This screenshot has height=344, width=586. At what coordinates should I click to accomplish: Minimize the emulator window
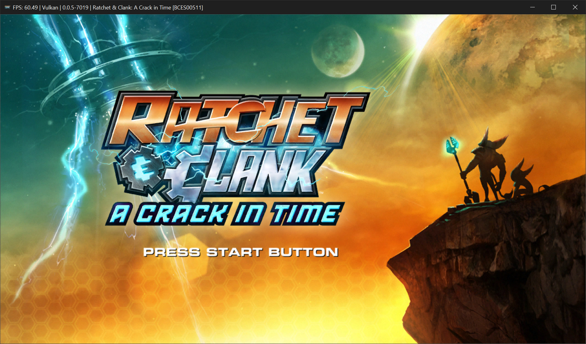click(532, 7)
